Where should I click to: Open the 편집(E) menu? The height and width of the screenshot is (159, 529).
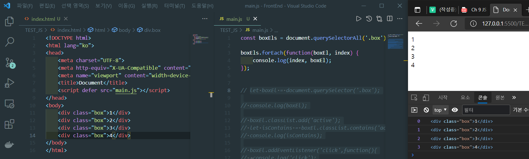coord(47,6)
